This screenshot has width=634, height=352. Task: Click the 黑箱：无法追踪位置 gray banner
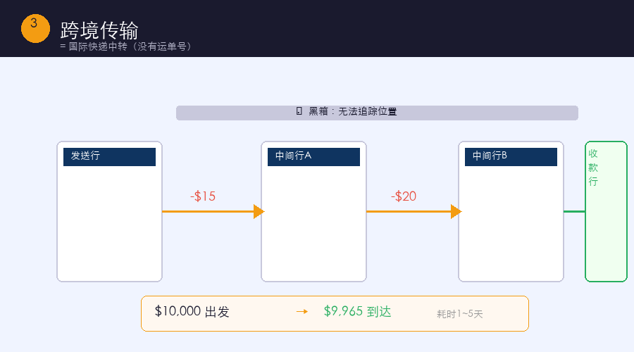click(x=377, y=113)
